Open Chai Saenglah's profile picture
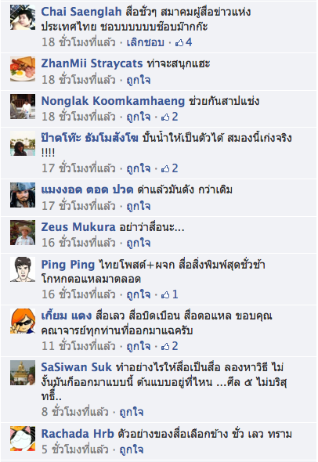This screenshot has width=318, height=462. tap(23, 17)
